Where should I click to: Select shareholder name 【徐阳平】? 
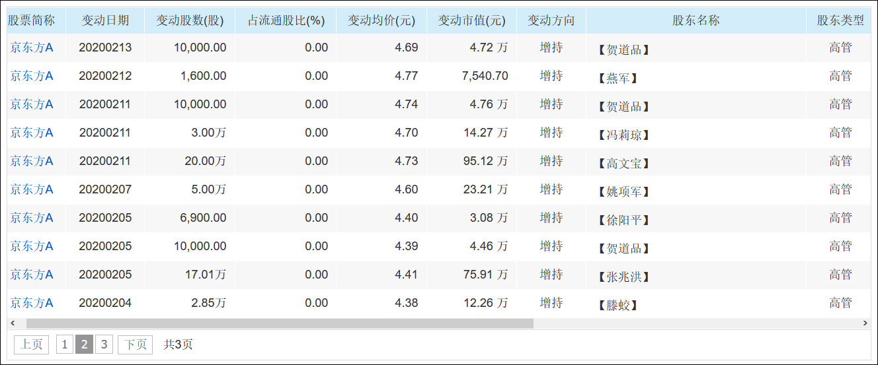(x=623, y=220)
